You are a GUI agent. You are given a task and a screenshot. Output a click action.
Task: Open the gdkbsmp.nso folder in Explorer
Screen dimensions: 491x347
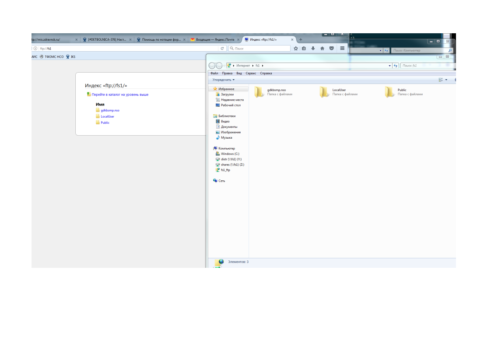pyautogui.click(x=259, y=92)
